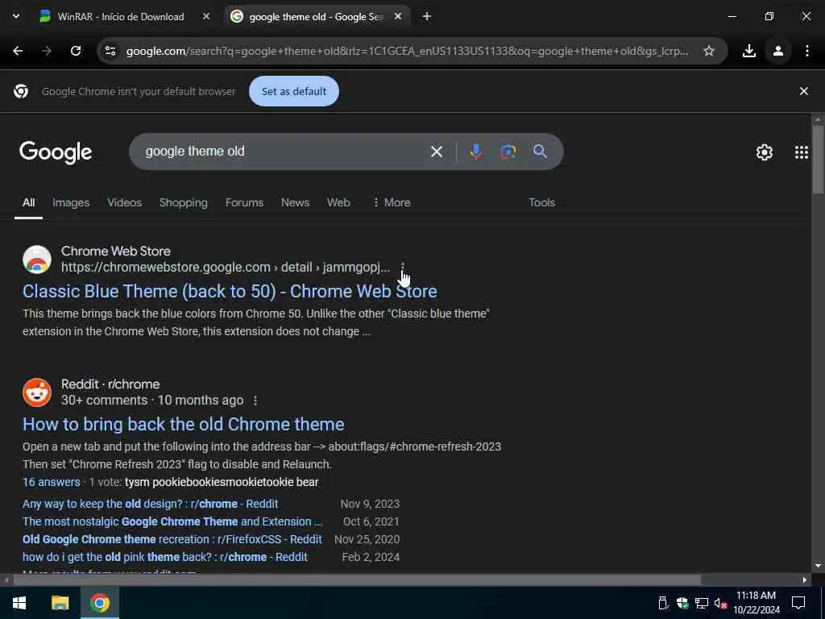The height and width of the screenshot is (619, 825).
Task: Click the Reddit favicon
Action: (37, 393)
